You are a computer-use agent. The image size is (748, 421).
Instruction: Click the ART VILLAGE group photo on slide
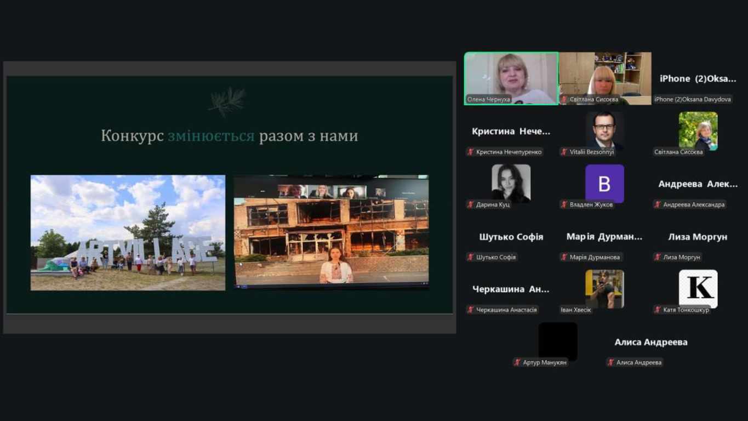click(128, 232)
